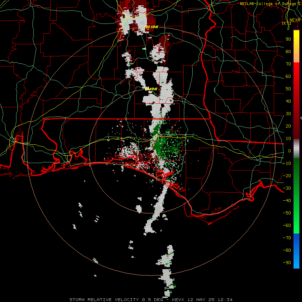Image resolution: width=302 pixels, height=302 pixels.
Task: Click the "0.5 DEG" elevation angle text
Action: 152,300
